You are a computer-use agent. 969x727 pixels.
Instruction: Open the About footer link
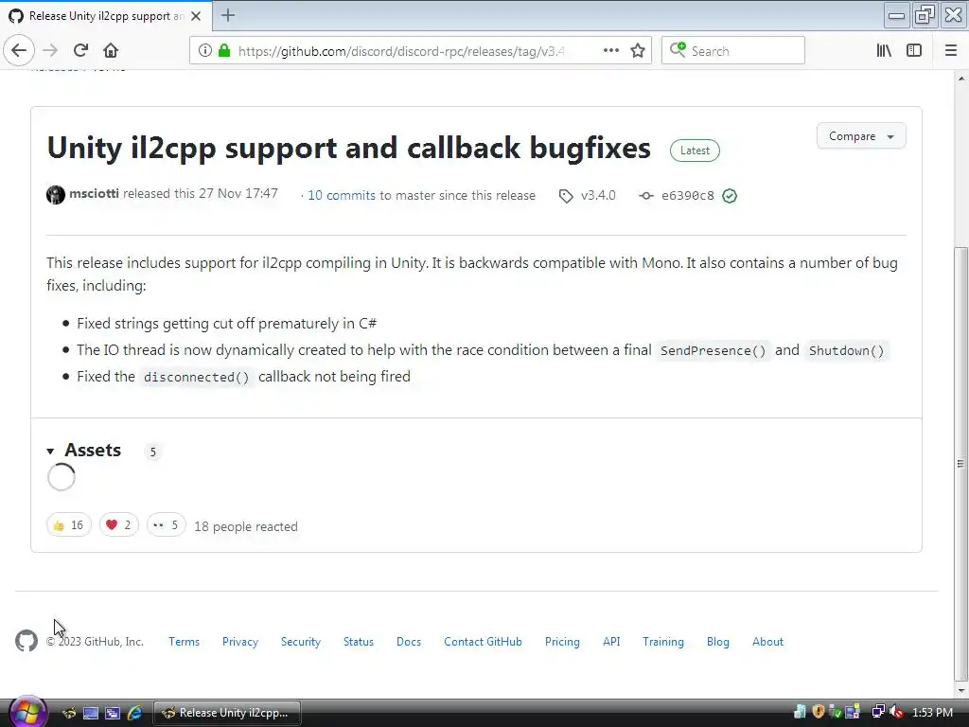click(x=767, y=642)
